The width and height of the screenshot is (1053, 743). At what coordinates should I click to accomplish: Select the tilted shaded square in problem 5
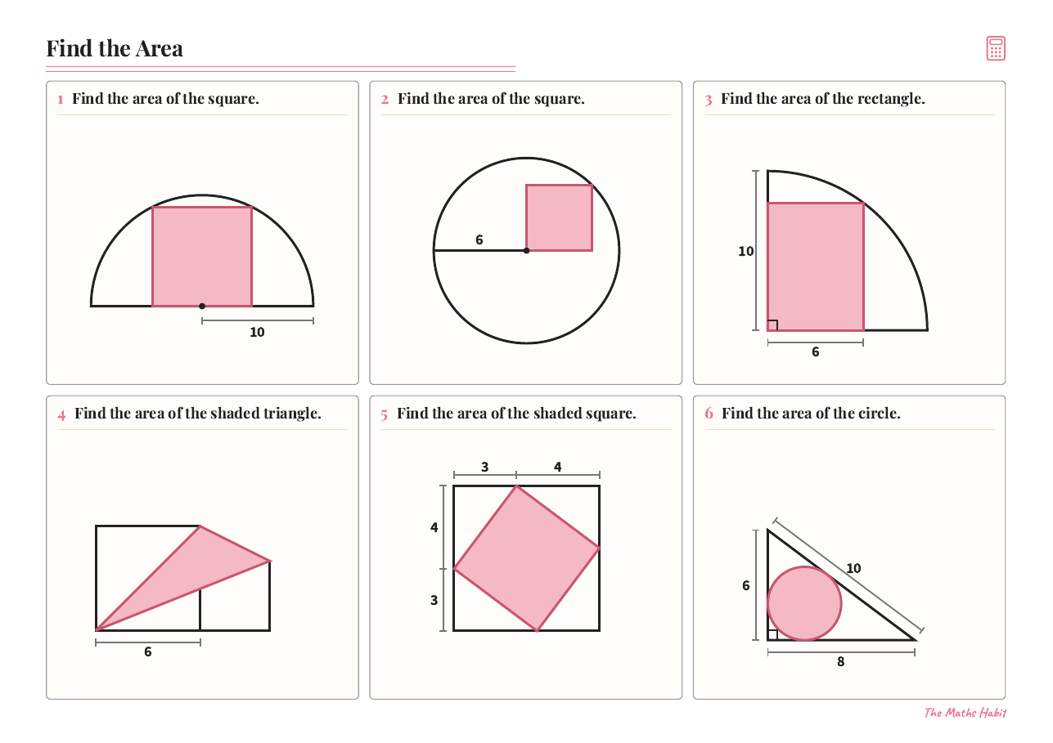[527, 558]
